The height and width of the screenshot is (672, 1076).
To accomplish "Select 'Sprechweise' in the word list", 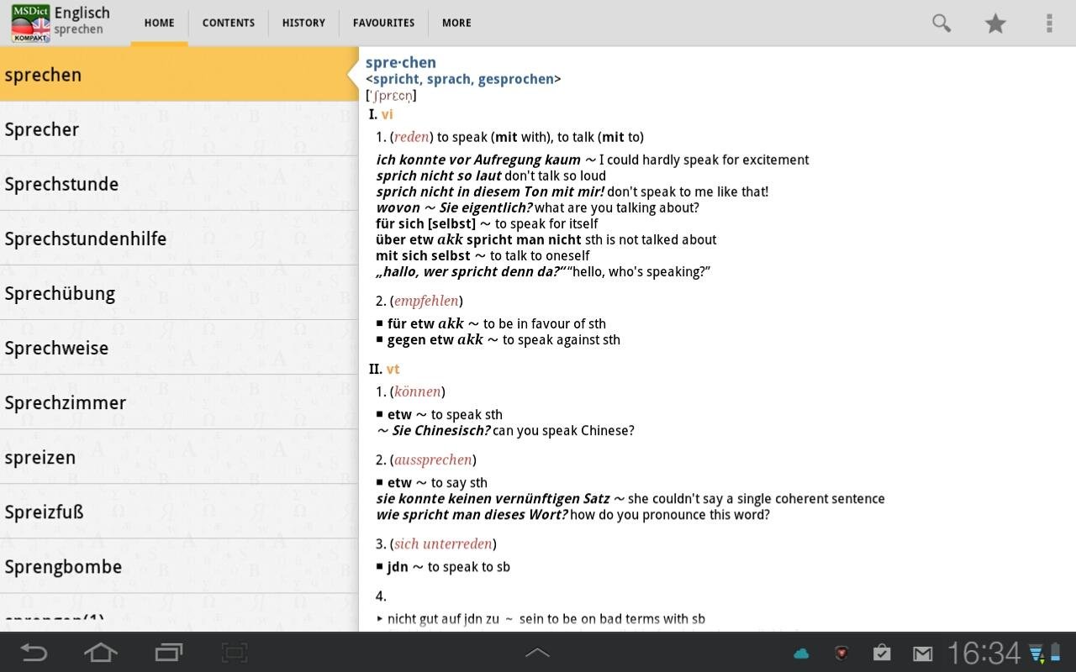I will click(179, 347).
